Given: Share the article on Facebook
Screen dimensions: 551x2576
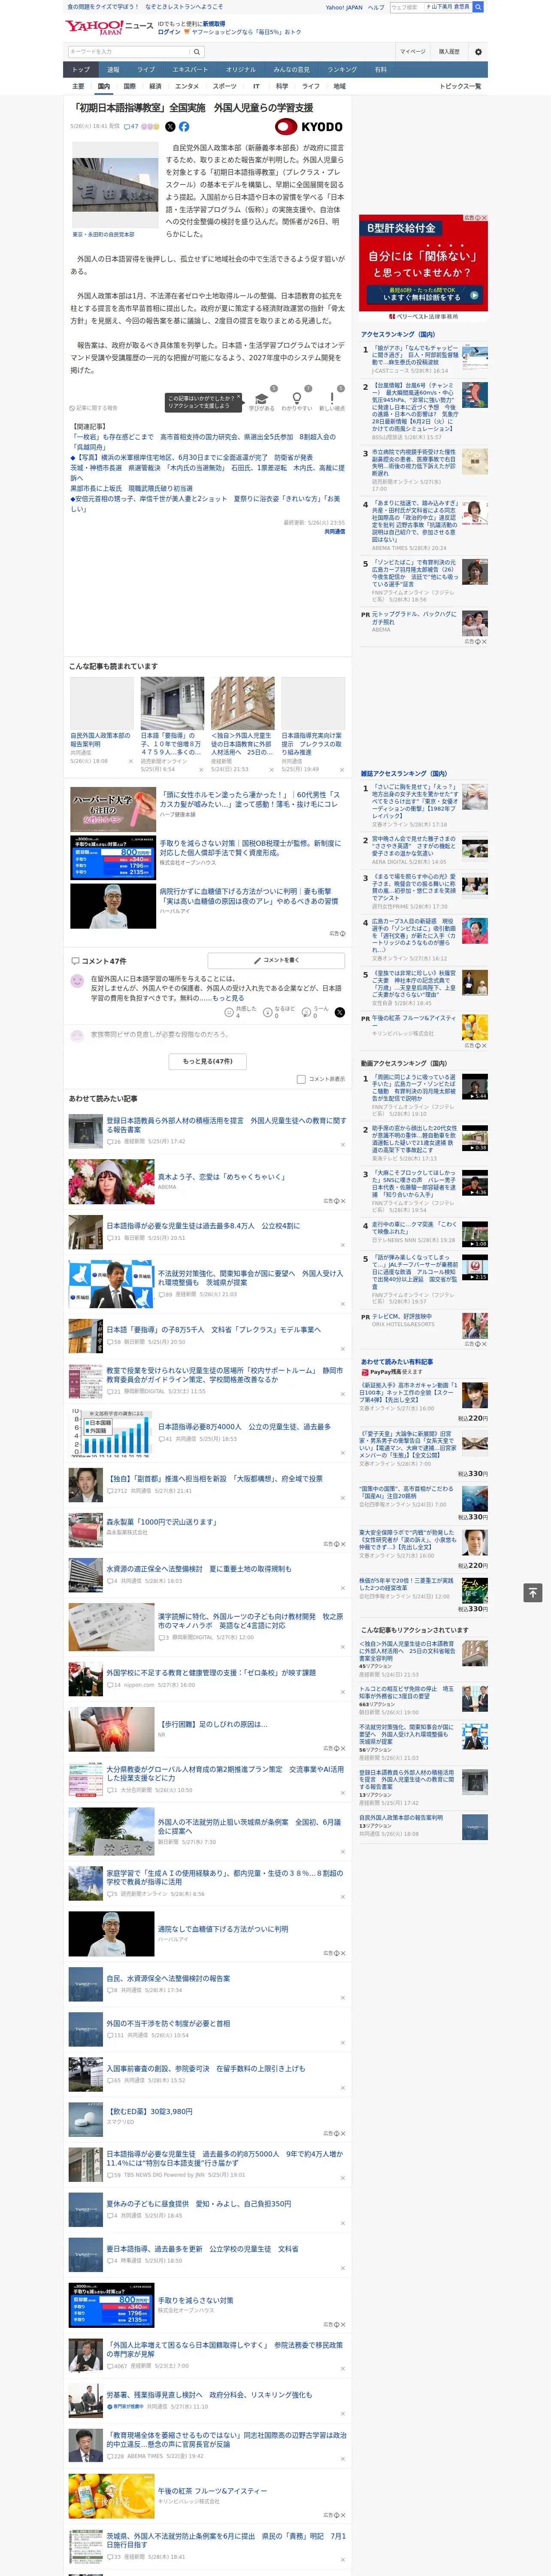Looking at the screenshot, I should coord(184,127).
